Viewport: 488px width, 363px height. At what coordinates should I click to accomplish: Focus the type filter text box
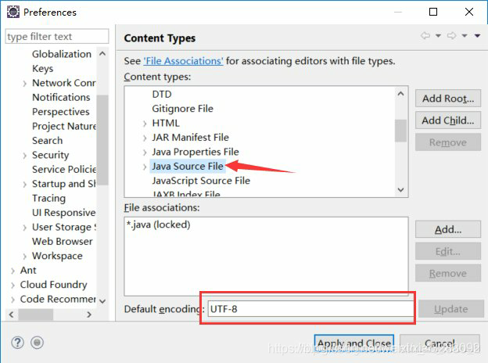57,37
